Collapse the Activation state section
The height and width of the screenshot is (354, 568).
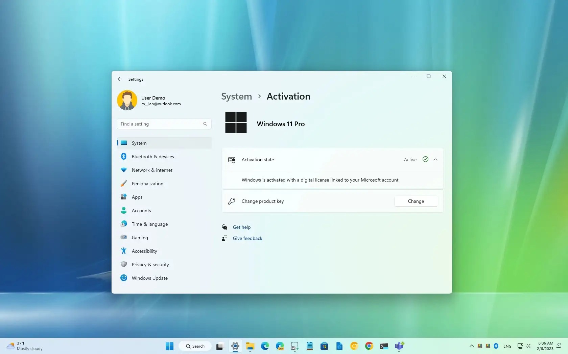tap(435, 160)
